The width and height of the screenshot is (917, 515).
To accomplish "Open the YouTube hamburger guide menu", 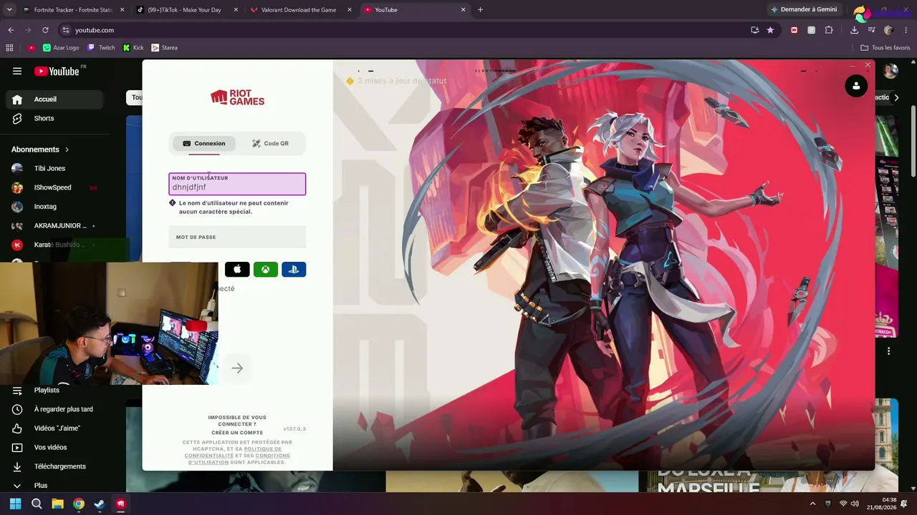I will (x=17, y=71).
